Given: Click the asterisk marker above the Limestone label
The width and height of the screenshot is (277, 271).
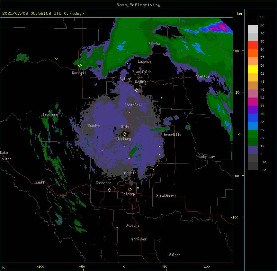Looking at the screenshot, I should 49,111.
